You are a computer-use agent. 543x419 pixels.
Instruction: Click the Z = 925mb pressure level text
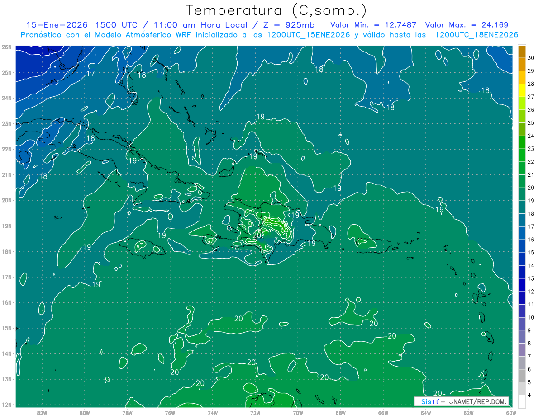click(293, 25)
